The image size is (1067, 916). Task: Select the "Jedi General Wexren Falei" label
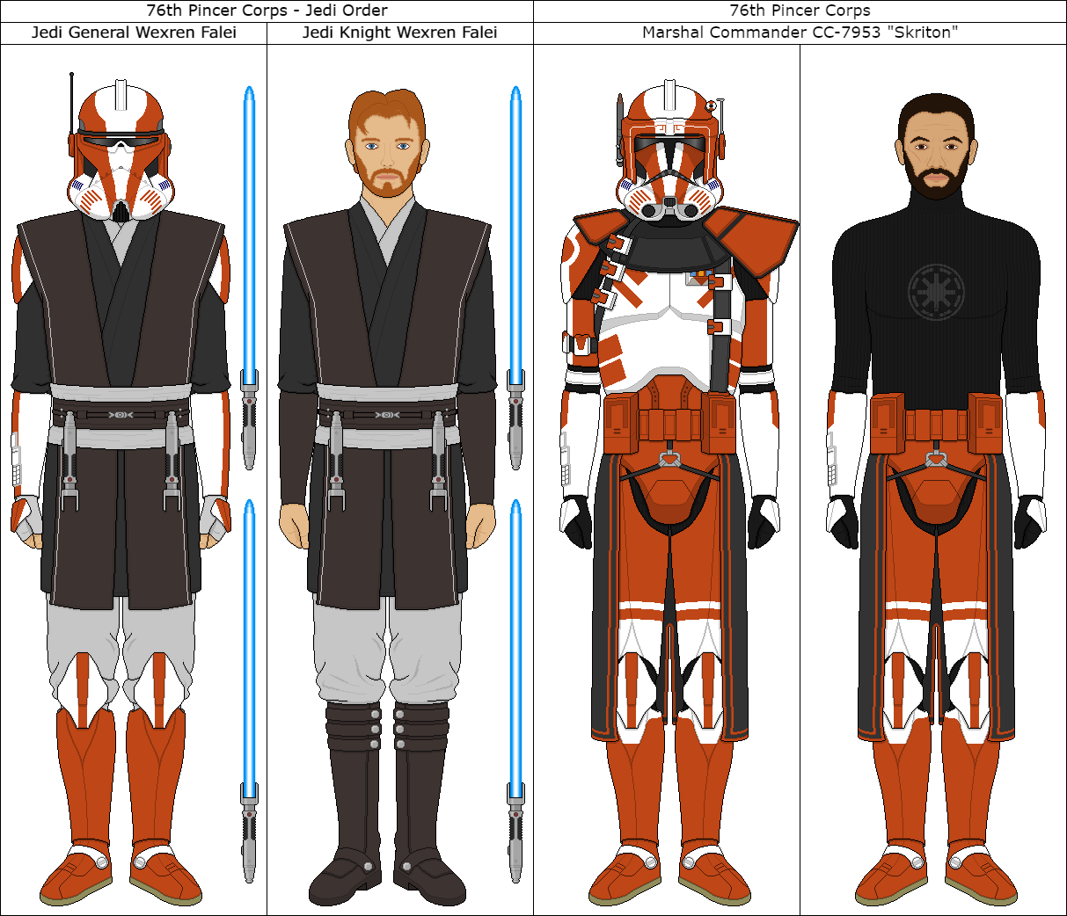[134, 33]
